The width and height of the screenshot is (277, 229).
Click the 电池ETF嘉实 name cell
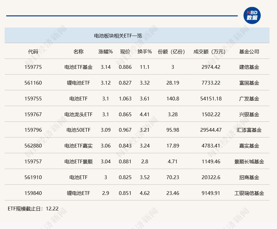click(78, 146)
